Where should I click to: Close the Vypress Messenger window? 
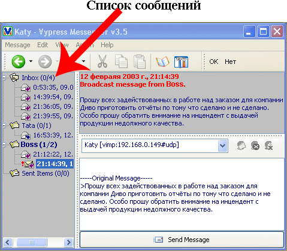click(x=277, y=32)
